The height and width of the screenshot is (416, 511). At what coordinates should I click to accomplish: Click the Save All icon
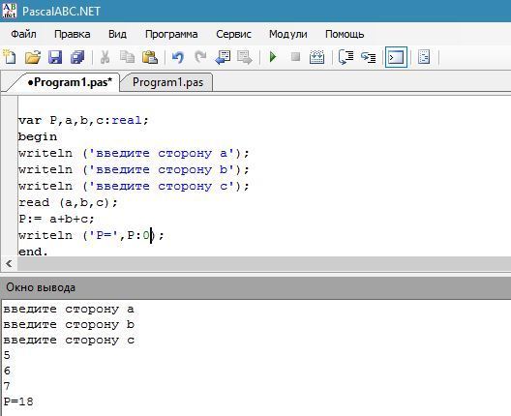coord(77,57)
